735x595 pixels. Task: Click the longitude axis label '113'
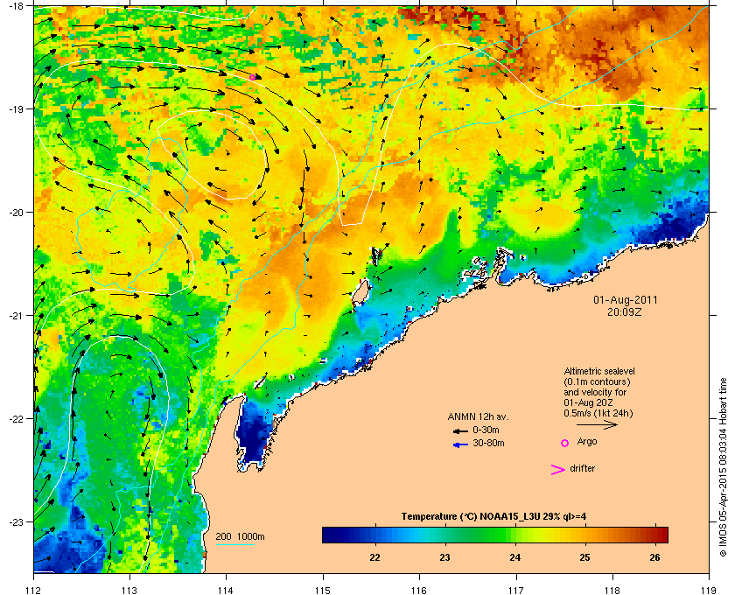click(x=129, y=590)
